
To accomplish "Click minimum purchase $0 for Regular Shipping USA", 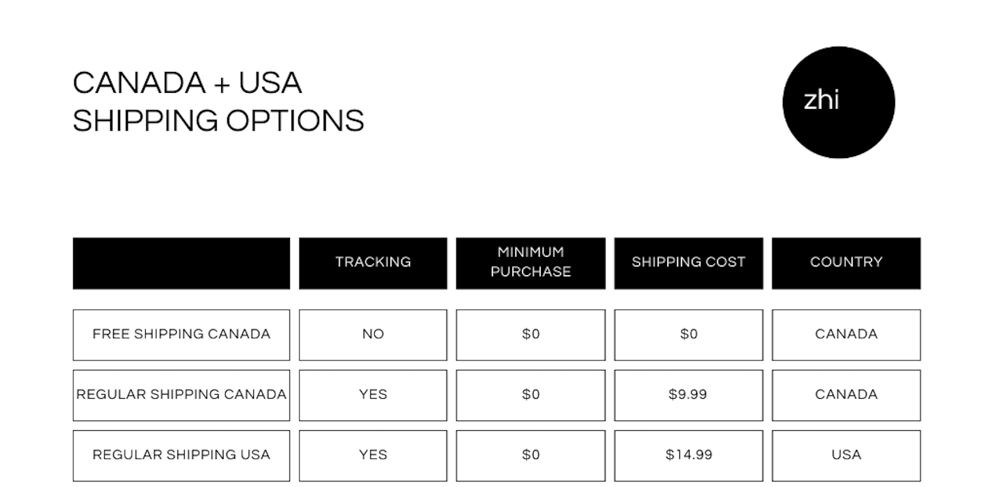I will click(531, 455).
